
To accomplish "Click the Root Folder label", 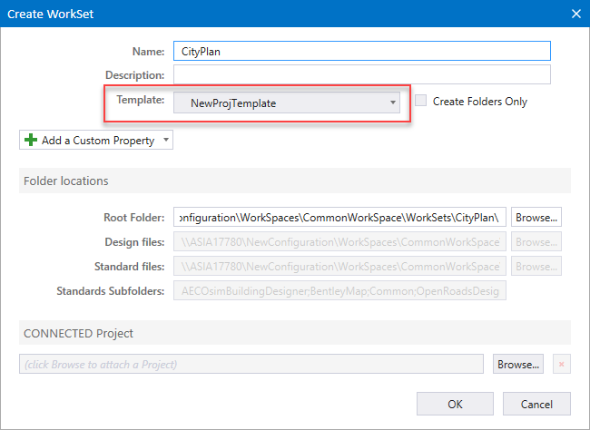I will tap(134, 218).
